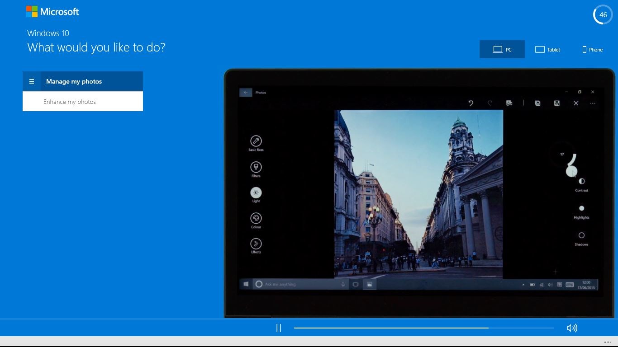Screen dimensions: 618x347
Task: Select the Filters tool icon
Action: 256,167
